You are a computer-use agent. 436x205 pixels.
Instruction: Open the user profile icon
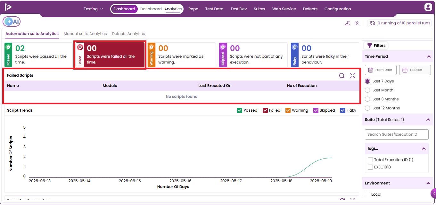point(428,7)
